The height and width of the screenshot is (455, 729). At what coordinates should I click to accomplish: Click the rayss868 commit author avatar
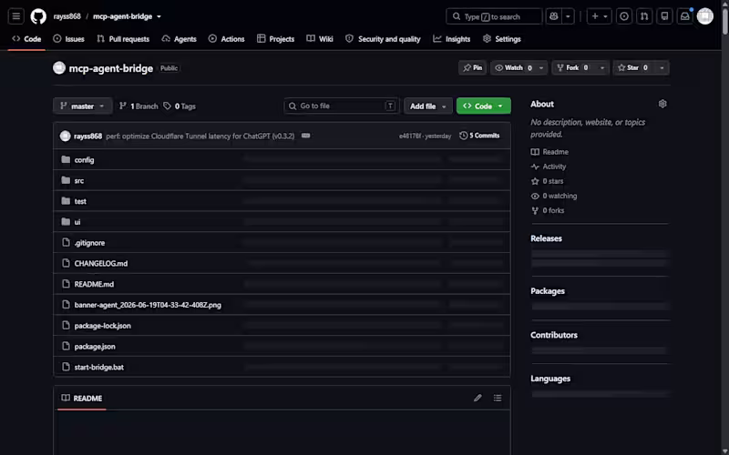point(65,136)
